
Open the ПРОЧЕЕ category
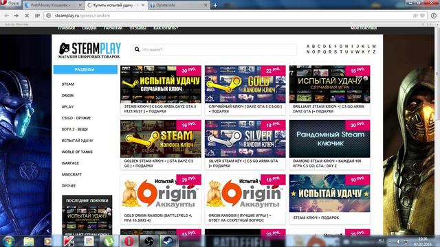click(69, 186)
